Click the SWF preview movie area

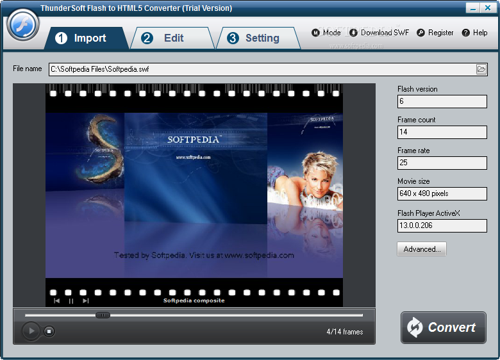194,195
